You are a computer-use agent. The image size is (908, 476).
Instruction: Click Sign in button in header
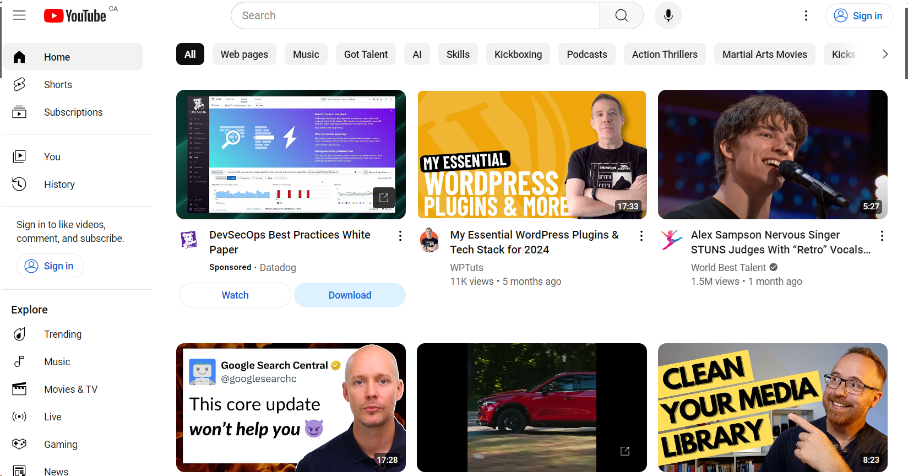tap(858, 15)
